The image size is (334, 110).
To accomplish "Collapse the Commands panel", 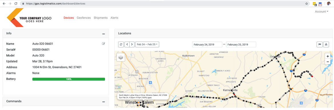I will [104, 102].
